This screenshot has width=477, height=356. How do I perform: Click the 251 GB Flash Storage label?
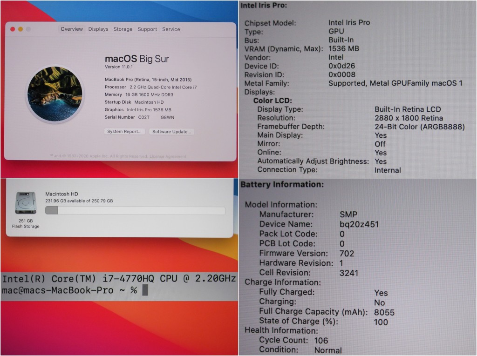pos(26,223)
